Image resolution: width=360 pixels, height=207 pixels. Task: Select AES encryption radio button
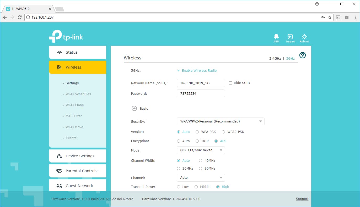tap(216, 141)
